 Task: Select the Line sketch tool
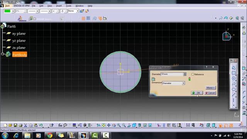pyautogui.click(x=233, y=95)
